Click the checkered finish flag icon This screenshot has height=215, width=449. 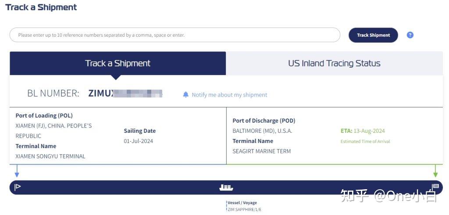pos(435,187)
